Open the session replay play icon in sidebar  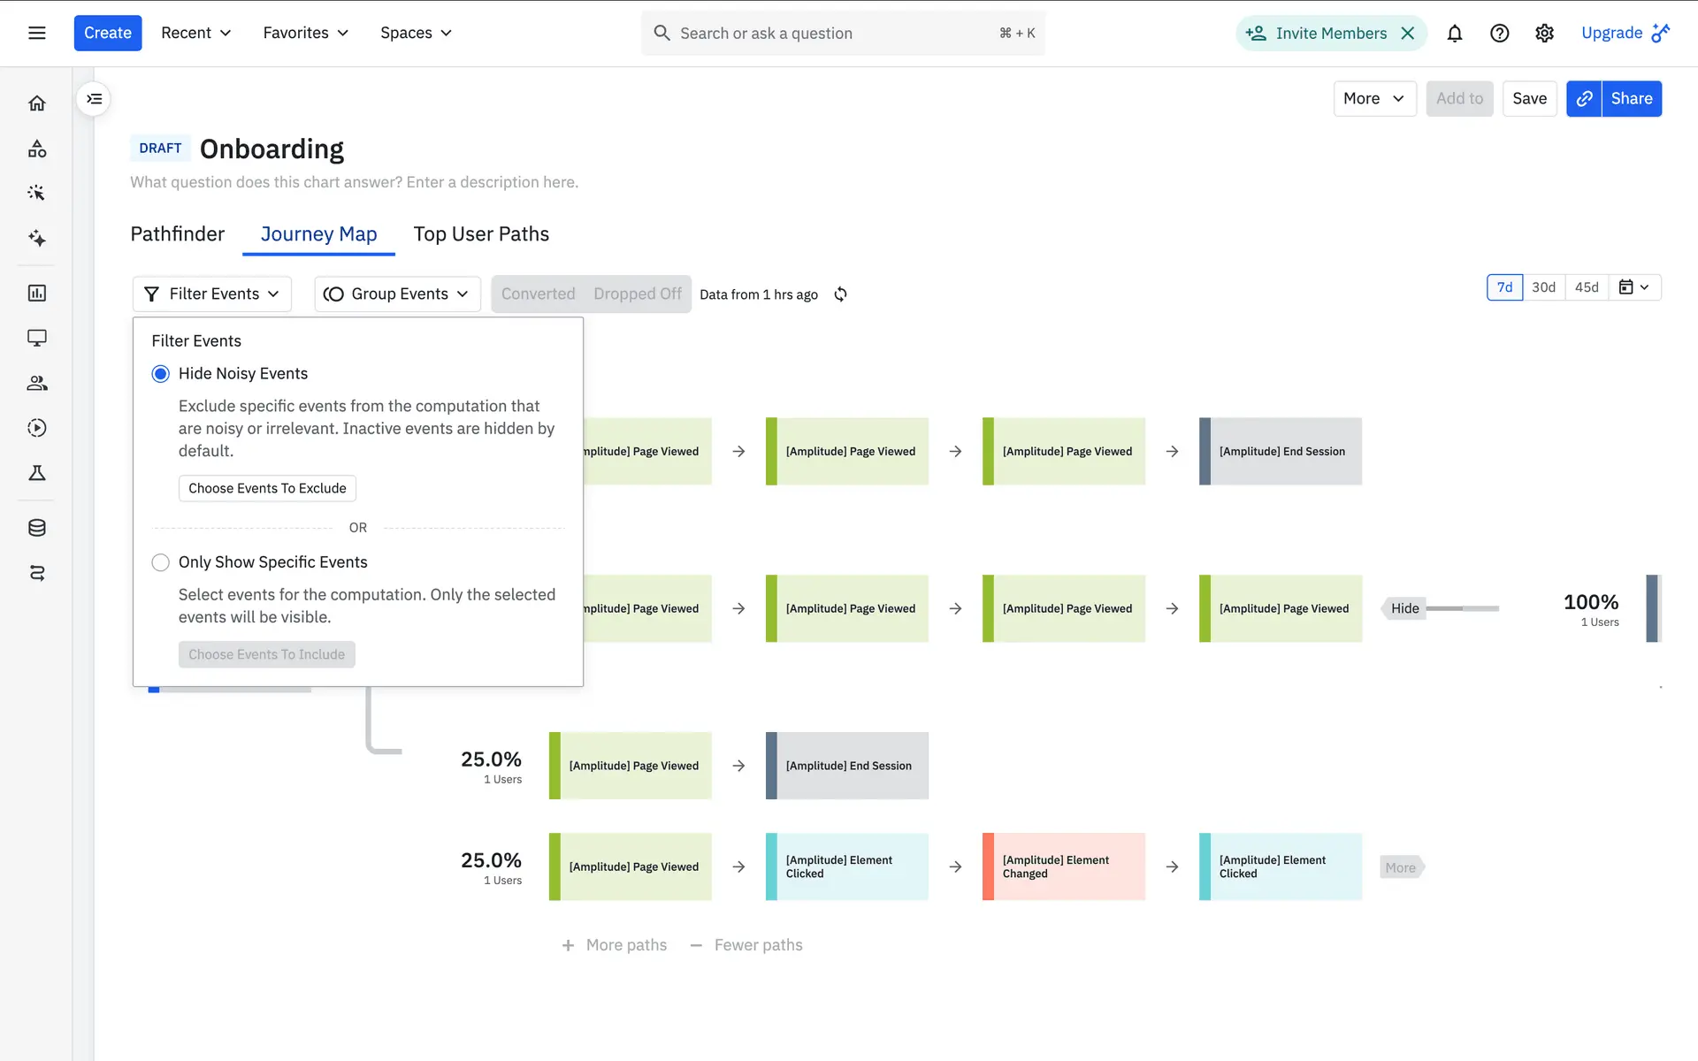(36, 428)
